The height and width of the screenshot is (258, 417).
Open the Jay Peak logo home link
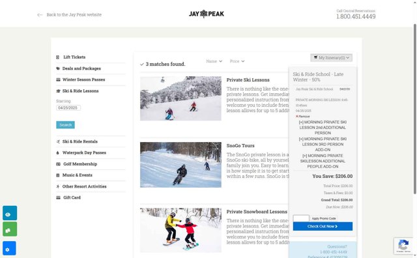[x=207, y=14]
